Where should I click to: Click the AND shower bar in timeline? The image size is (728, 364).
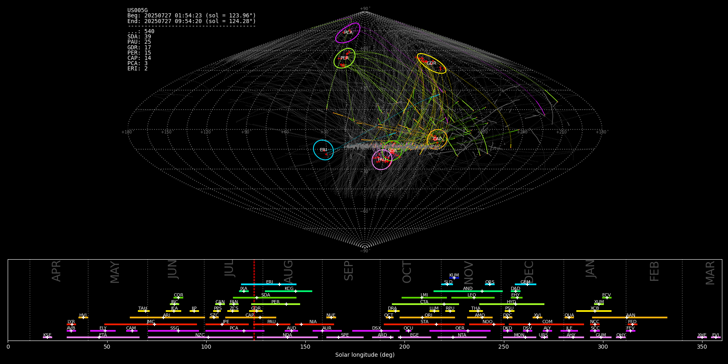click(x=468, y=291)
